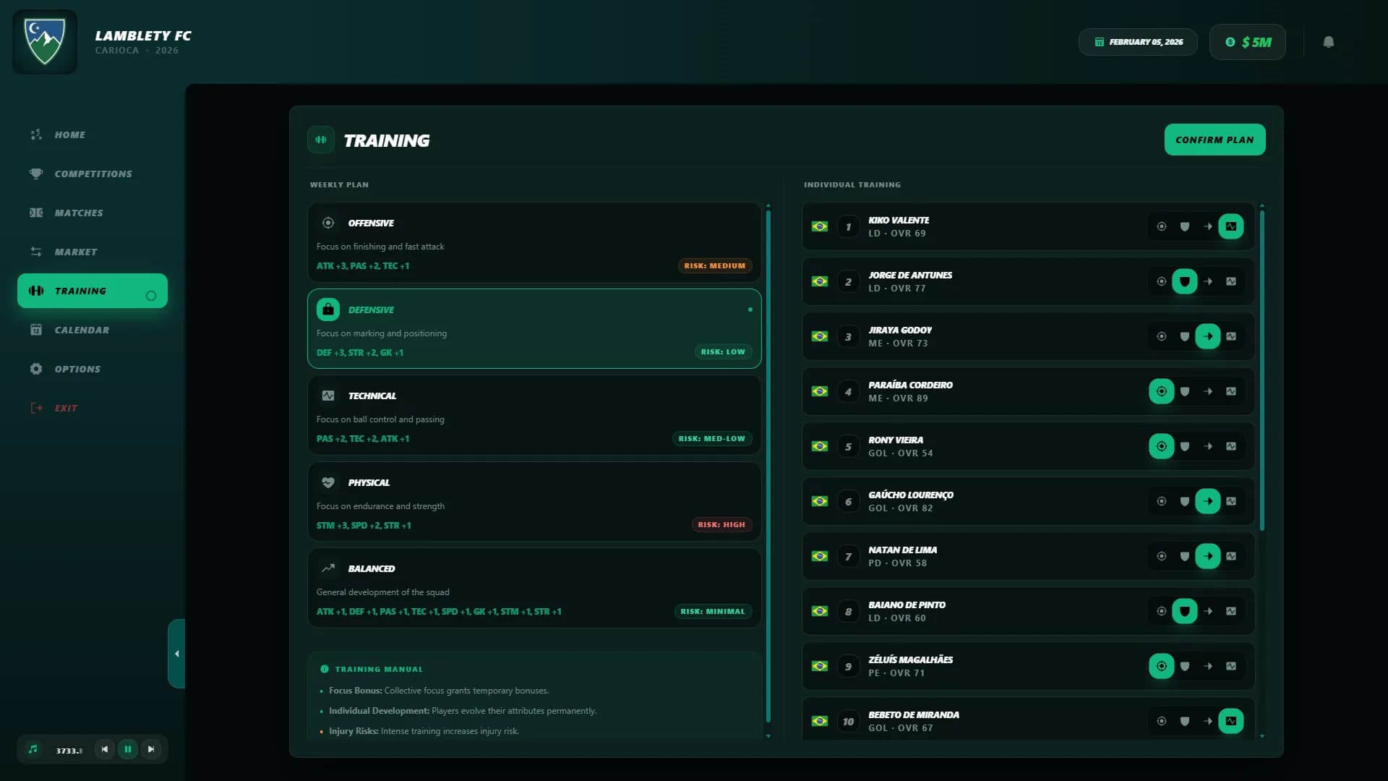Open the Calendar section
Image resolution: width=1388 pixels, height=781 pixels.
pyautogui.click(x=93, y=330)
